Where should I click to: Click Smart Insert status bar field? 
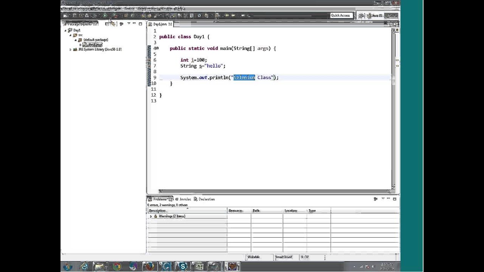[284, 257]
